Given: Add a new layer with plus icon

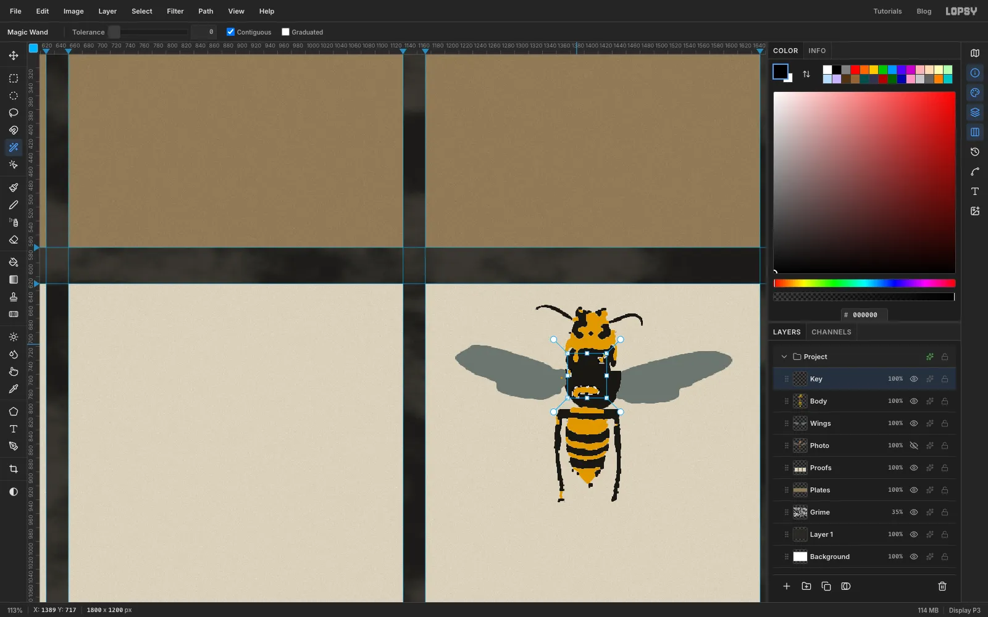Looking at the screenshot, I should tap(787, 586).
